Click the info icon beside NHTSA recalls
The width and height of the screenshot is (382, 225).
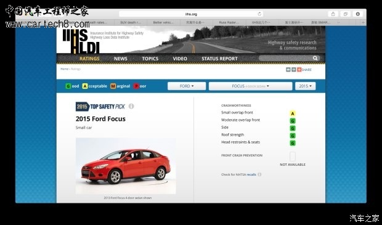(x=259, y=174)
